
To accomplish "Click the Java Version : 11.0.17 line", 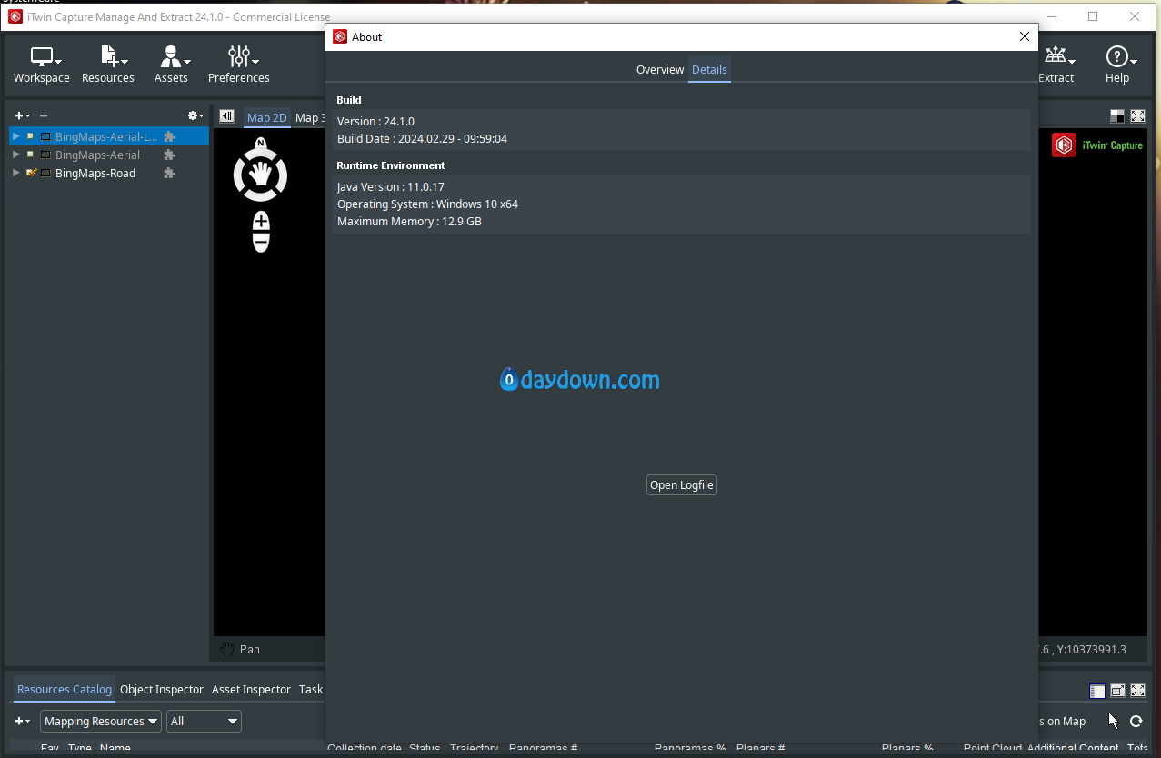I will coord(391,187).
